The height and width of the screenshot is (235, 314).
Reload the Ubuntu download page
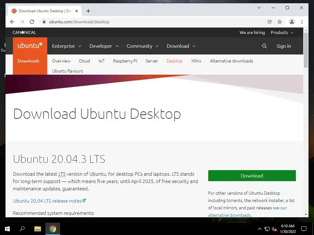[x=32, y=22]
